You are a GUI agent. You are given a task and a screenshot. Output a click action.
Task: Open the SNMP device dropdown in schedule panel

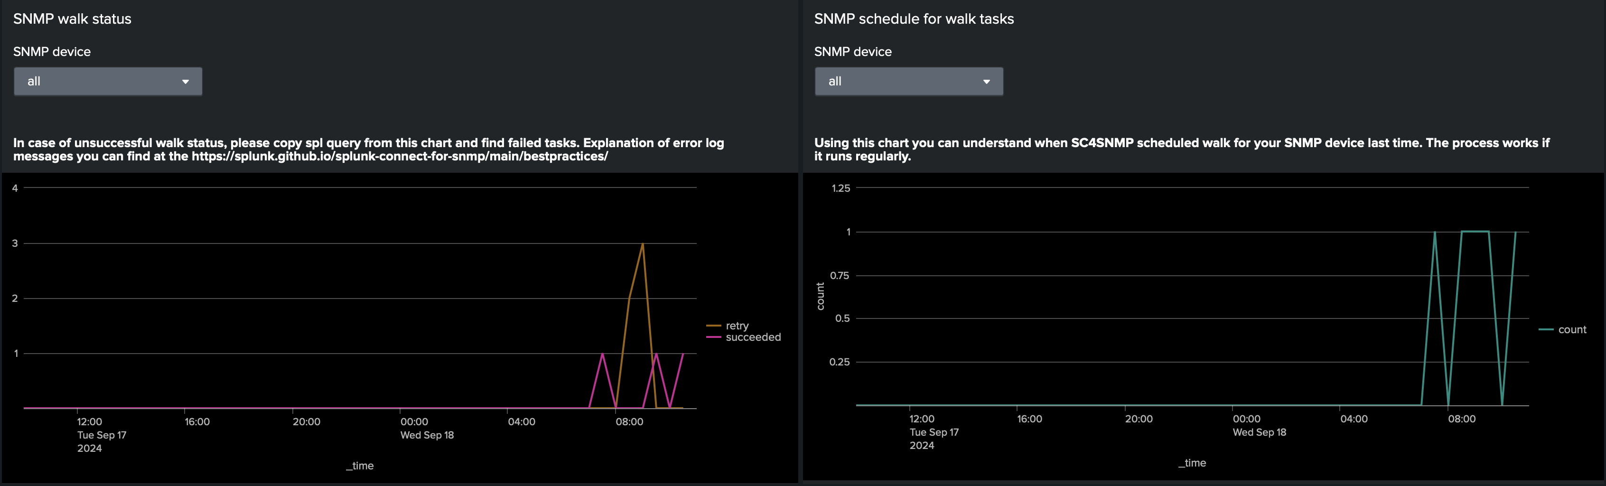pos(908,81)
